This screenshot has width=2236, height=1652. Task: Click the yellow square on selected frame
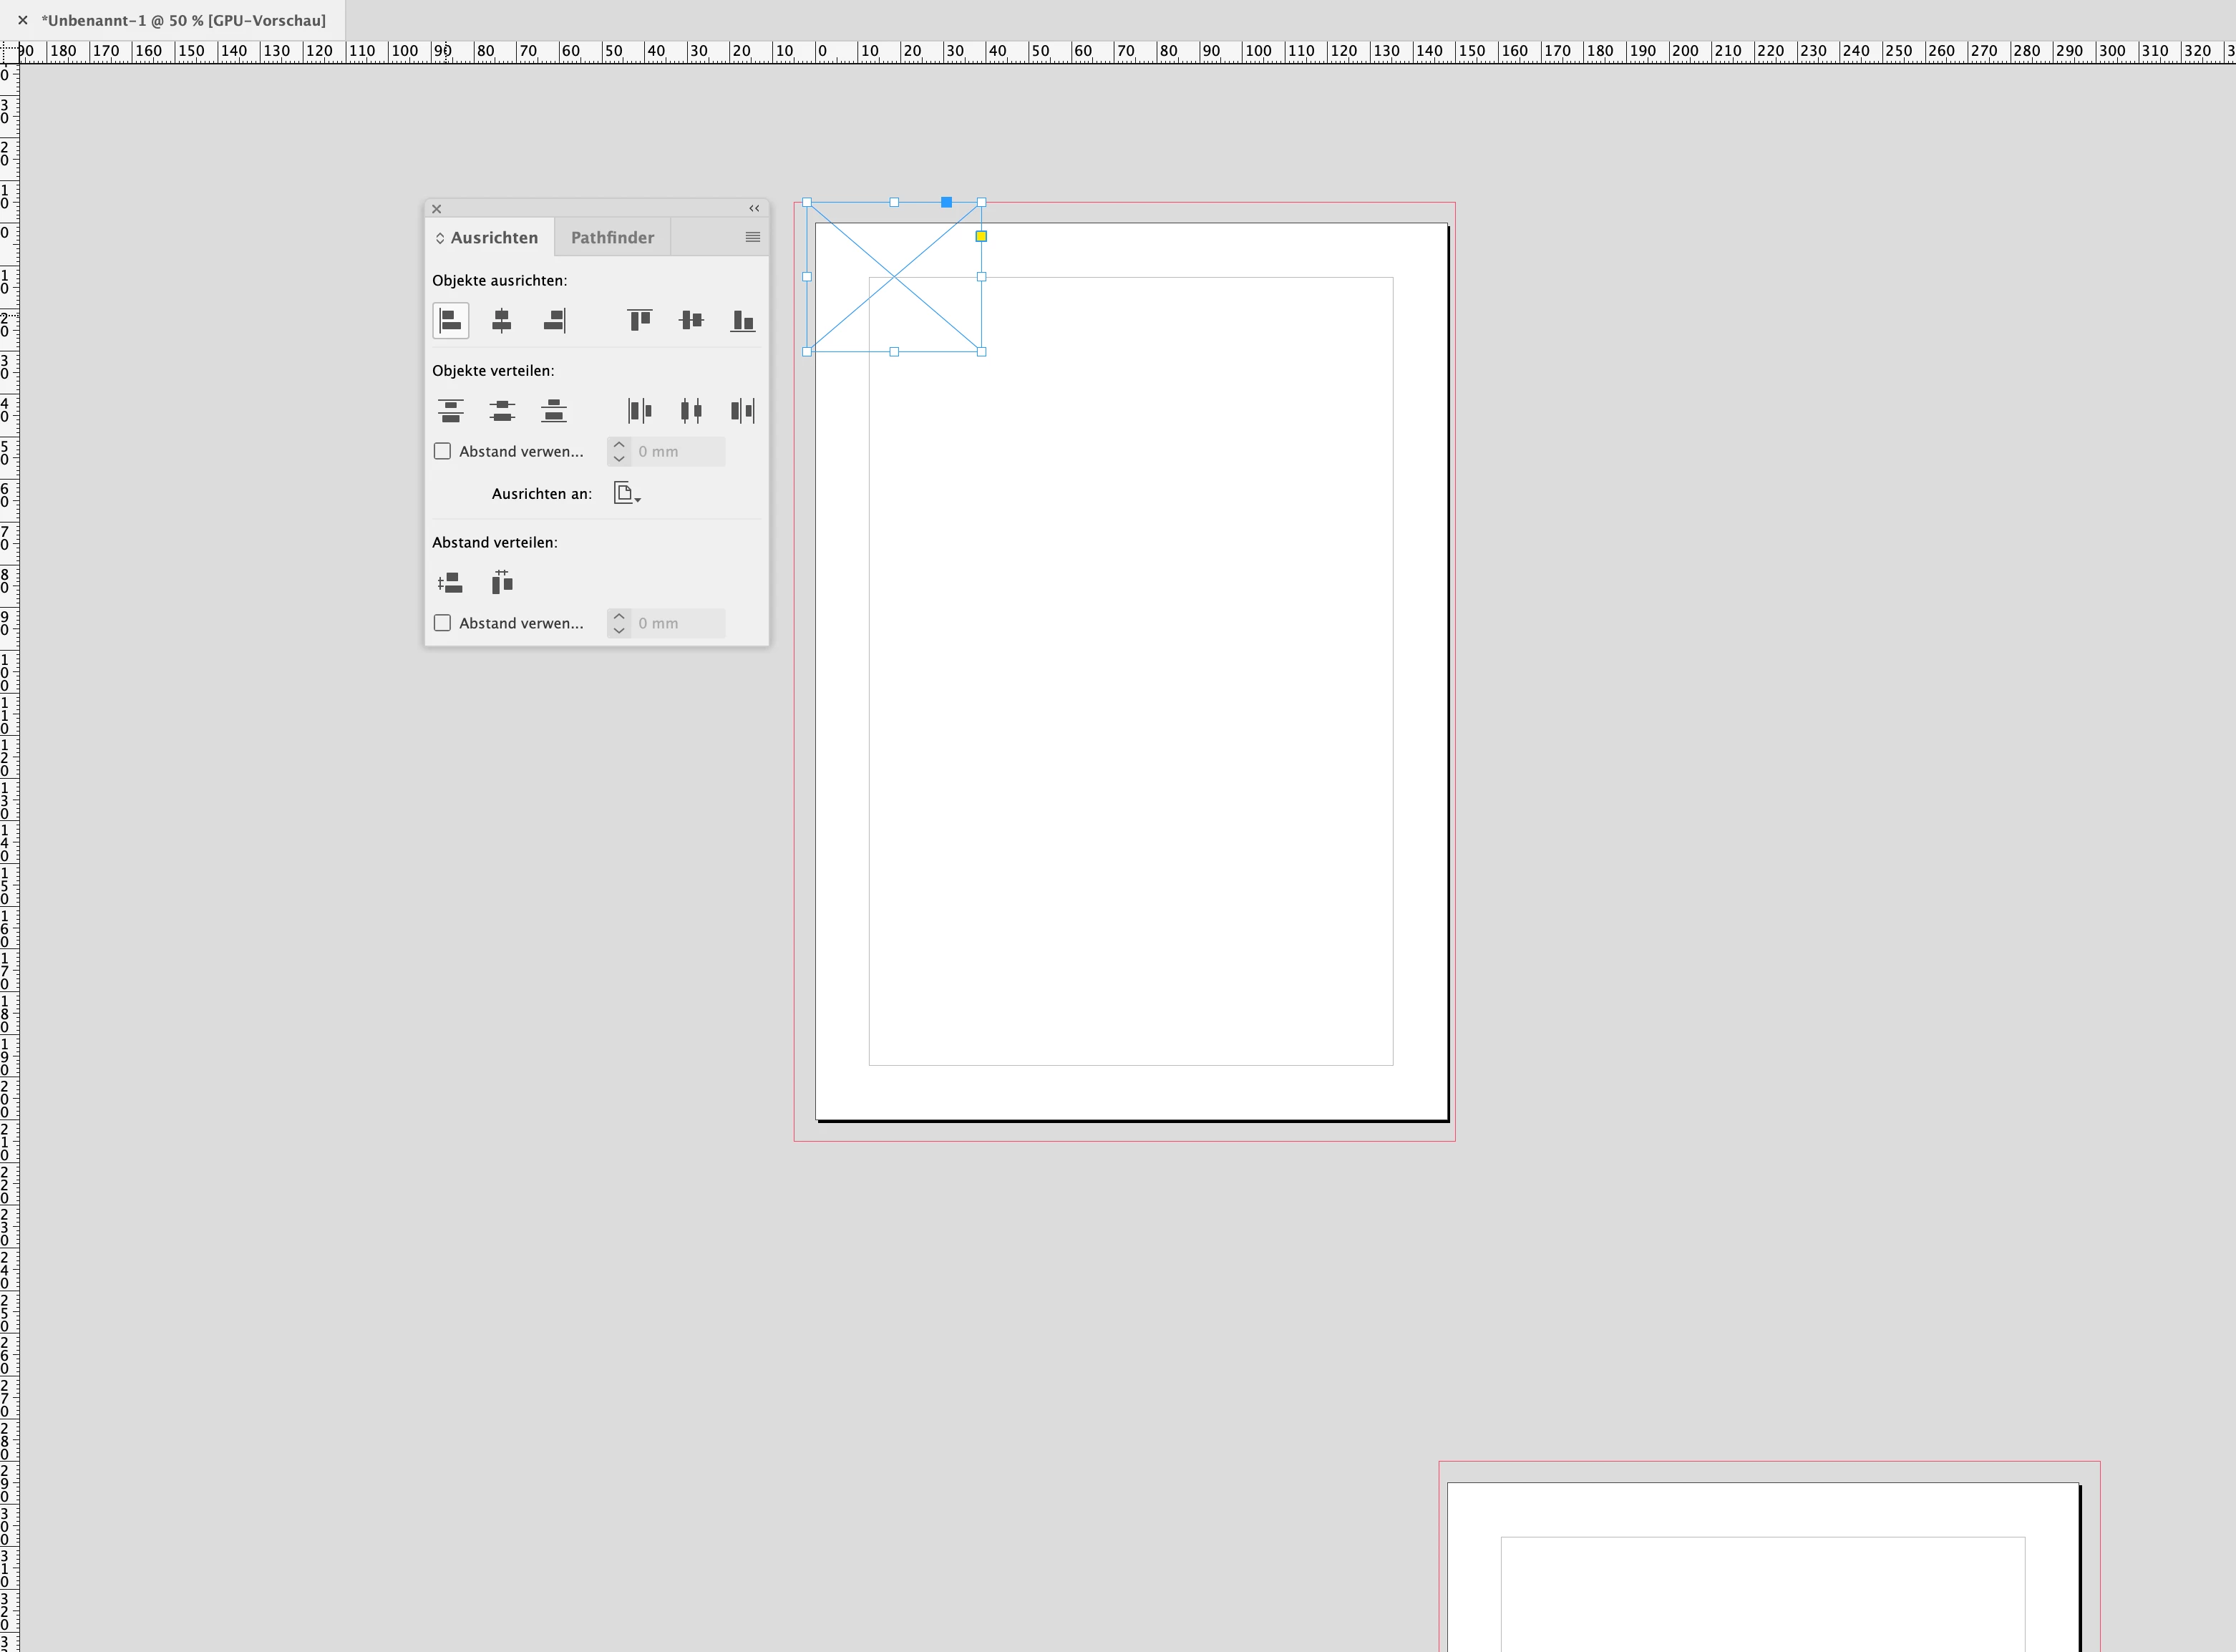(x=981, y=236)
